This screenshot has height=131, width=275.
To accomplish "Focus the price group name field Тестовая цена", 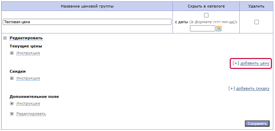I will coord(87,22).
